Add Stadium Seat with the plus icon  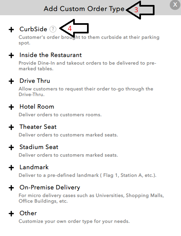(11, 148)
